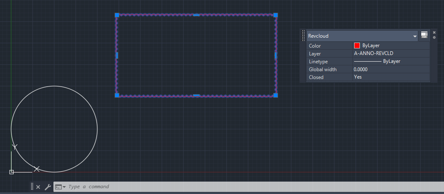The width and height of the screenshot is (444, 194).
Task: Select the ByLayer value in Linetype row
Action: [392, 61]
